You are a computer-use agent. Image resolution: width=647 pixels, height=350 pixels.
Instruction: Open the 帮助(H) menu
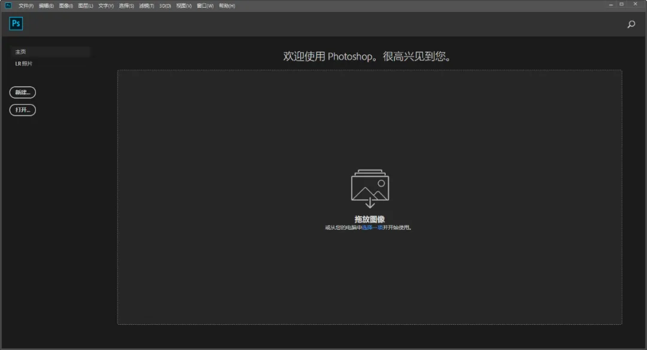(x=227, y=6)
